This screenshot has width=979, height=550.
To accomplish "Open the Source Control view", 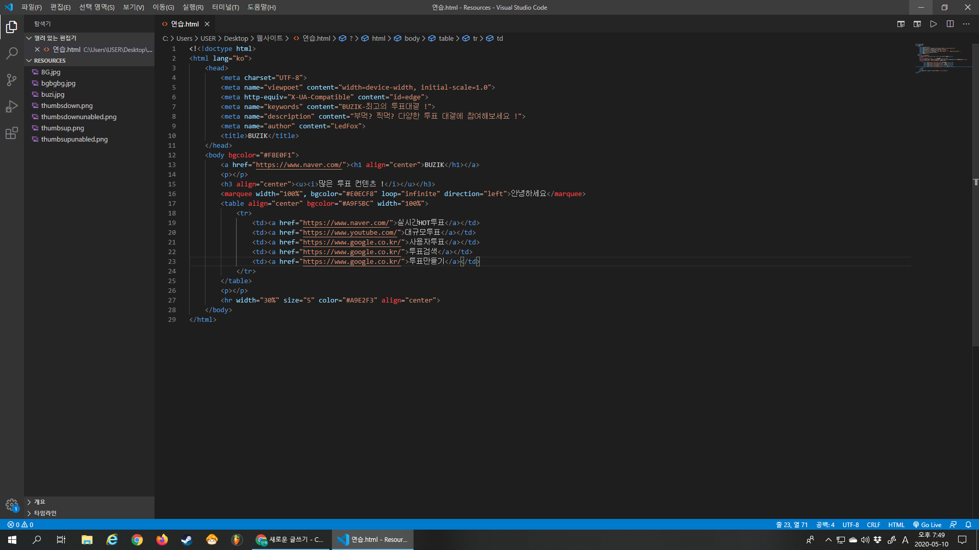I will 12,80.
